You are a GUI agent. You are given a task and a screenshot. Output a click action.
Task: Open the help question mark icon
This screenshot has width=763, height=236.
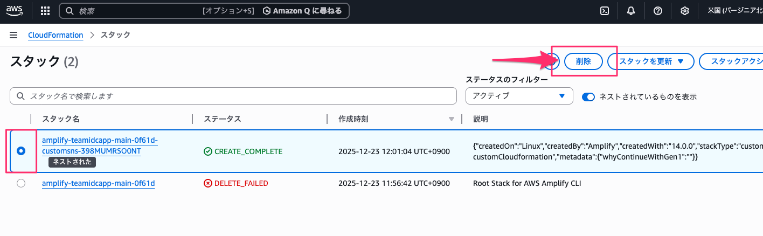(657, 11)
